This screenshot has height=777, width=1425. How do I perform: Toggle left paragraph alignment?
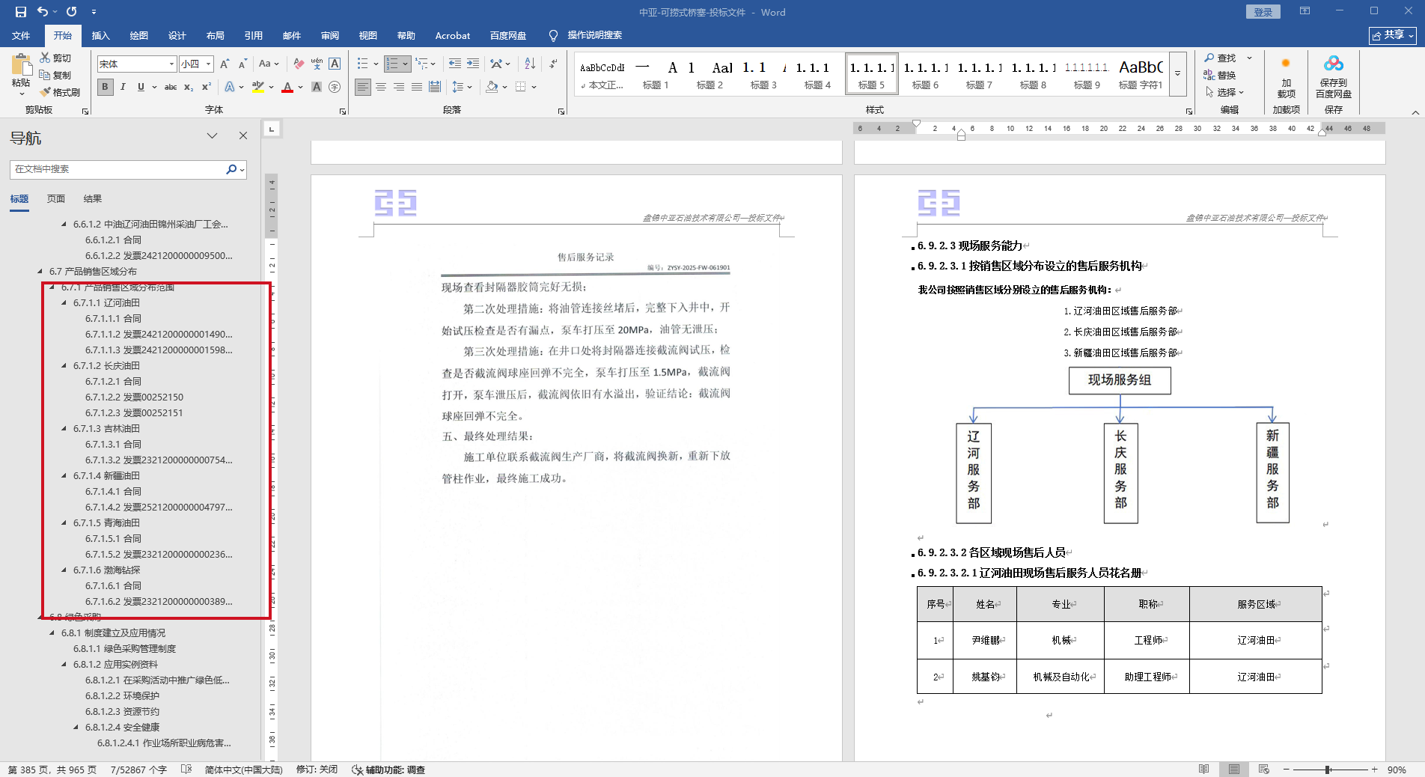(x=363, y=87)
